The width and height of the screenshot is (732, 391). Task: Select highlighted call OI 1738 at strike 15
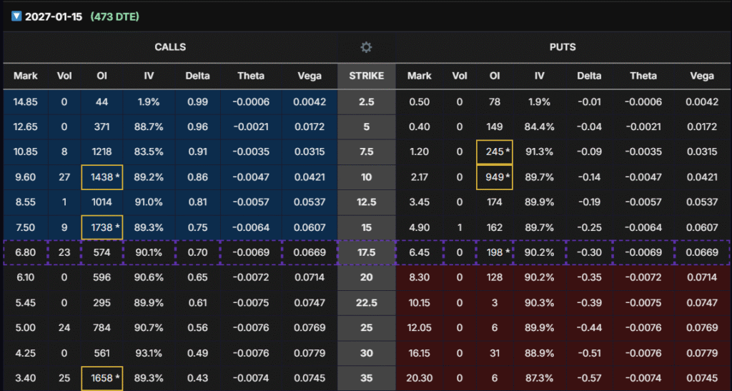click(102, 227)
